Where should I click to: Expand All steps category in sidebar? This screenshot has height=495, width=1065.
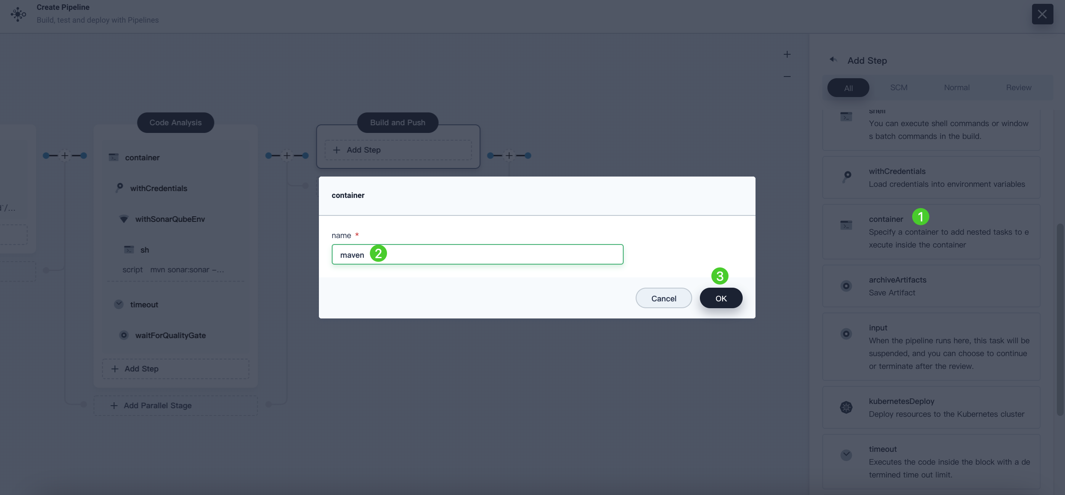[848, 88]
